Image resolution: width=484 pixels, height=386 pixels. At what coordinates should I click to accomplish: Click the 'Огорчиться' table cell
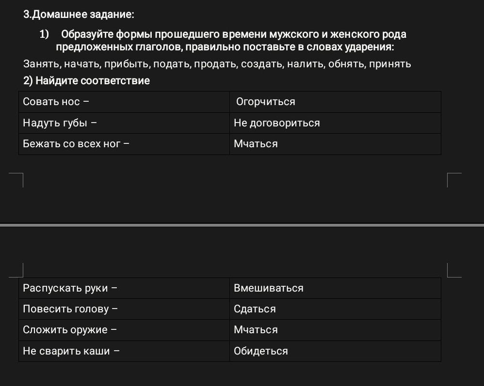[335, 102]
